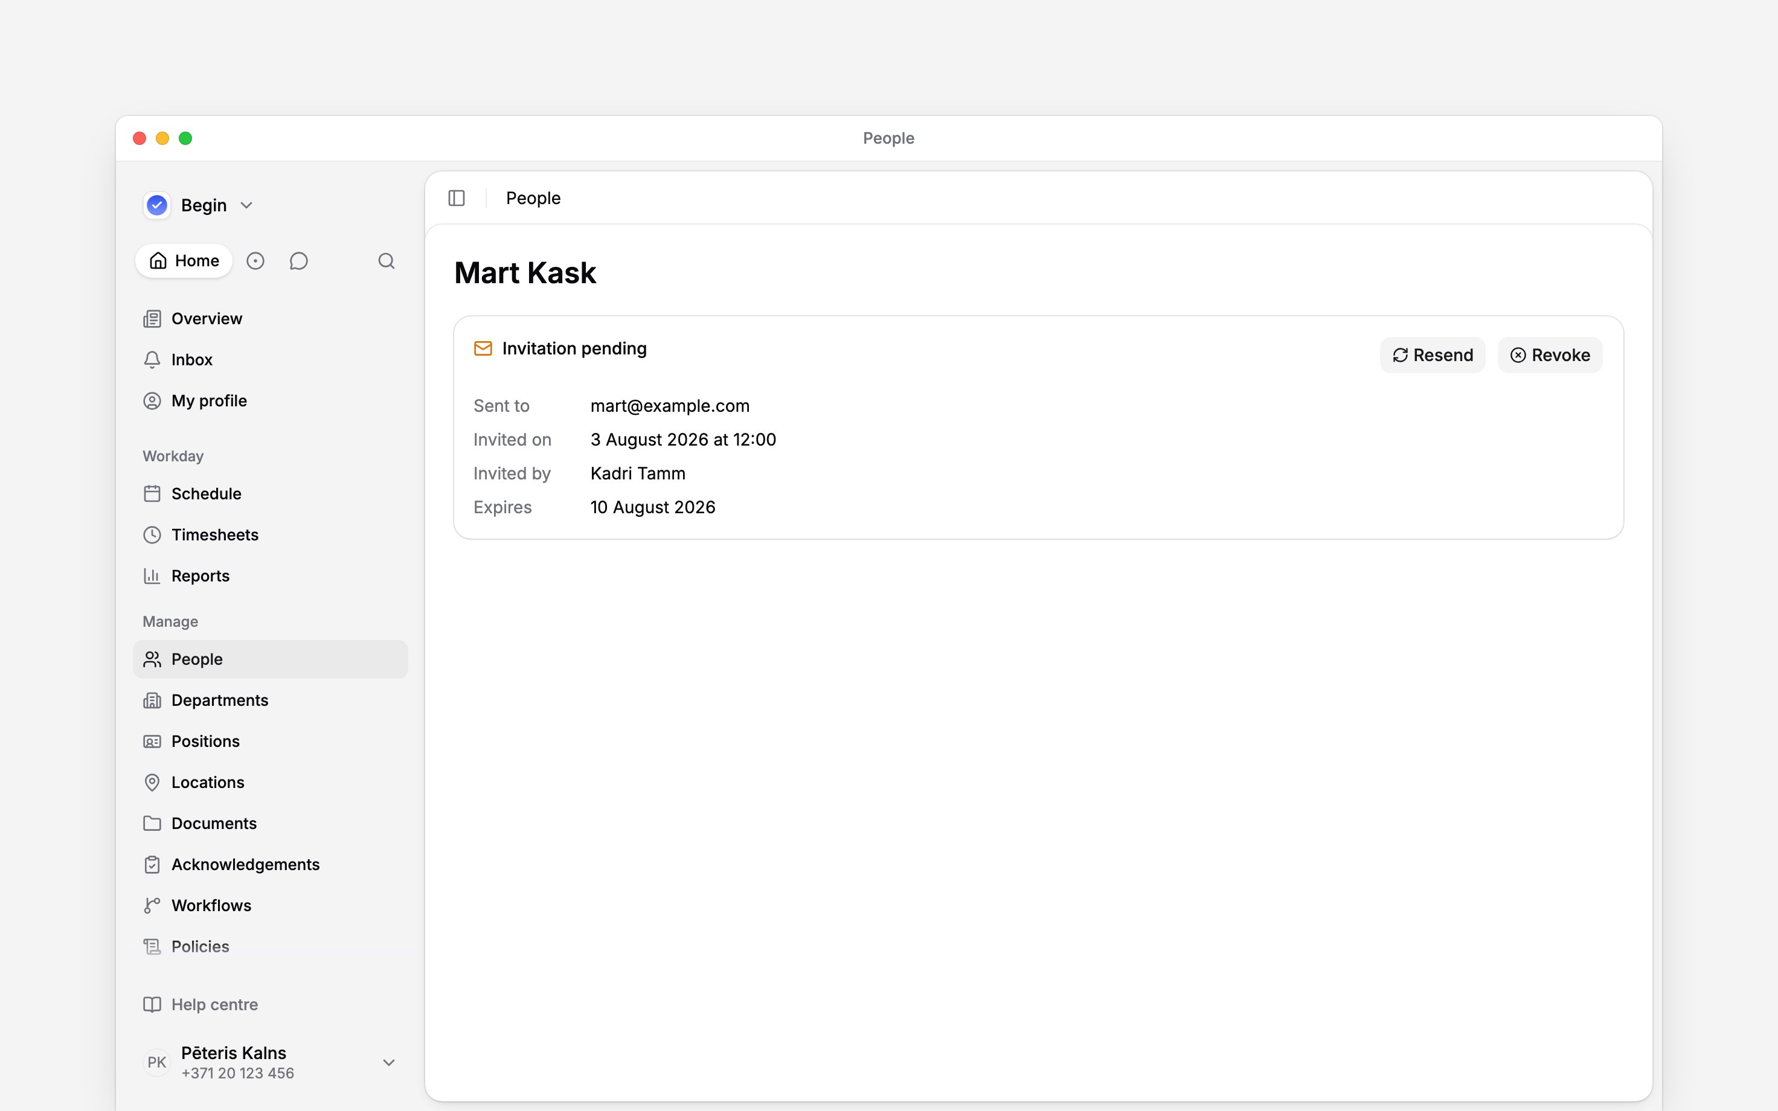Open the Workflows branch icon

152,906
